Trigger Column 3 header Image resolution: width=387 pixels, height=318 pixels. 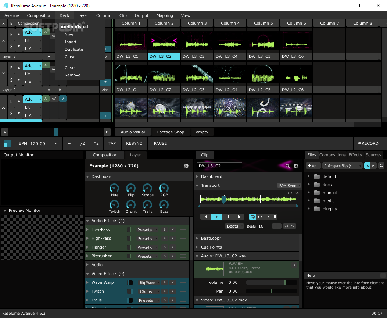click(197, 23)
